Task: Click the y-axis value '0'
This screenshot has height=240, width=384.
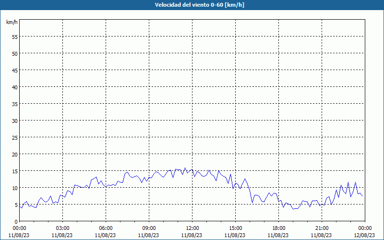Action: [16, 222]
